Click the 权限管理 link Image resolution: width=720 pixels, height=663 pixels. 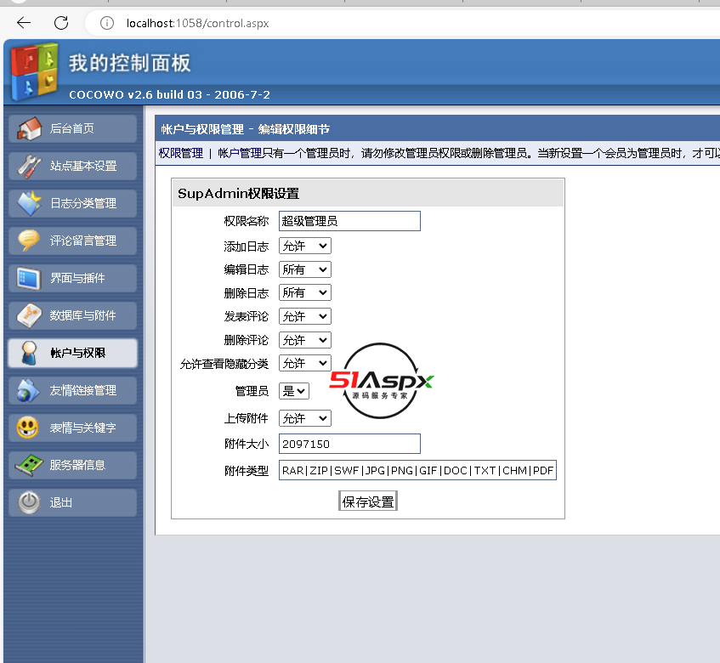click(x=181, y=153)
